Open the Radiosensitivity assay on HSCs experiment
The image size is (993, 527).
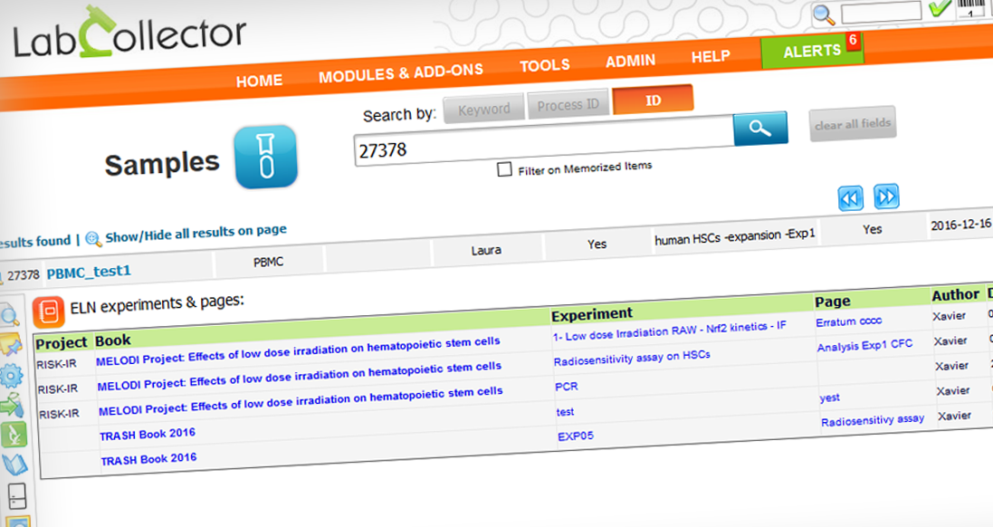632,358
